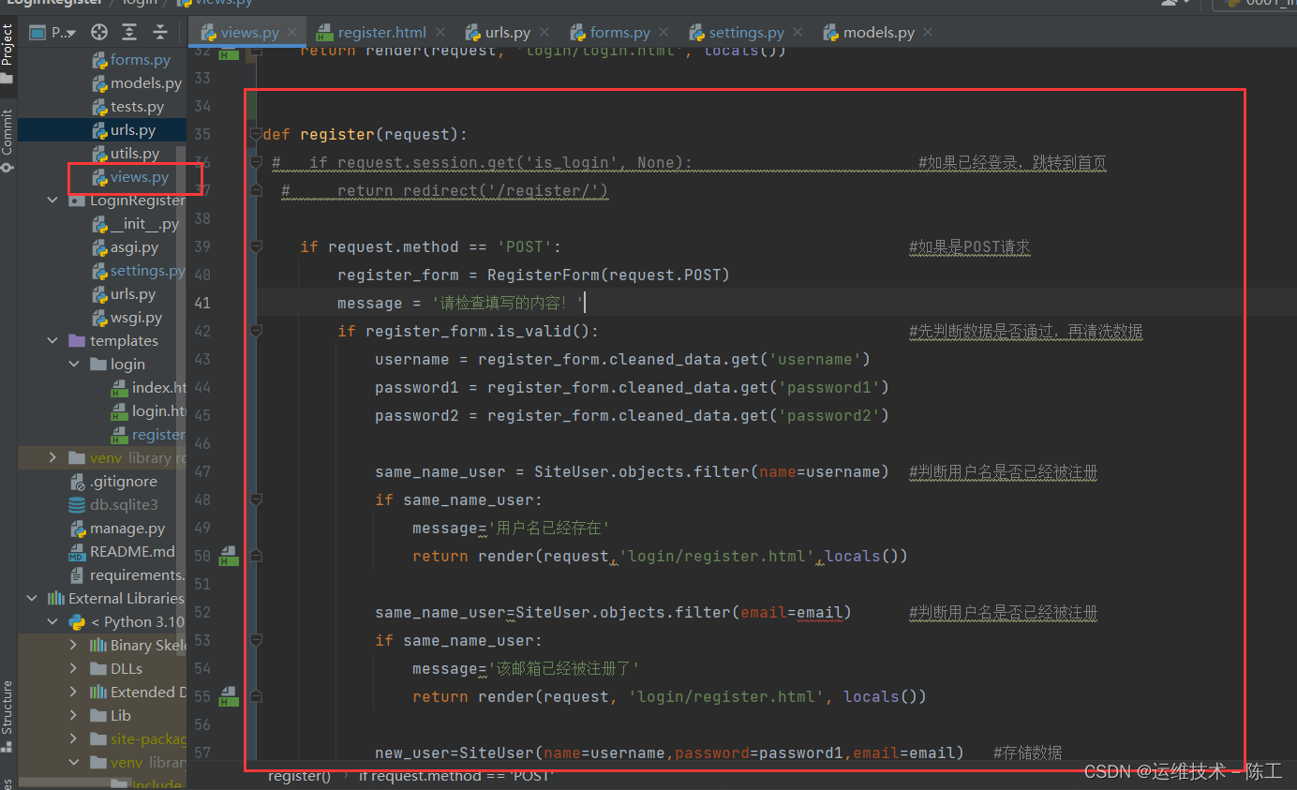Close the forms.py editor tab

663,33
